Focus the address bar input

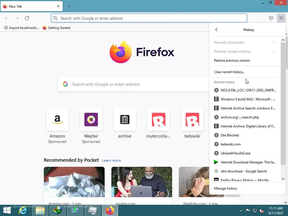pos(149,18)
